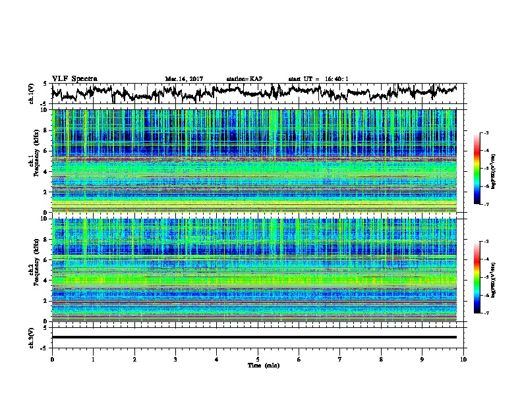The width and height of the screenshot is (522, 403).
Task: Click the "4" kHz tick of ch.2 spectrogram
Action: 46,281
